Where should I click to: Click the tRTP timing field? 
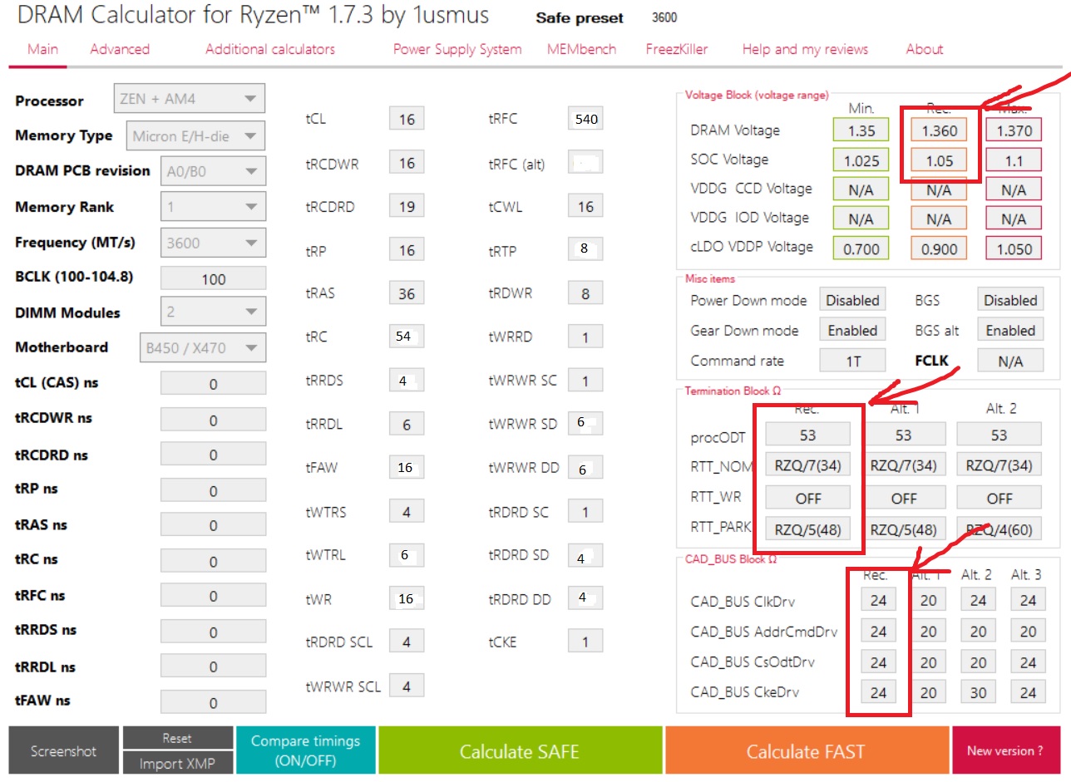(x=586, y=248)
